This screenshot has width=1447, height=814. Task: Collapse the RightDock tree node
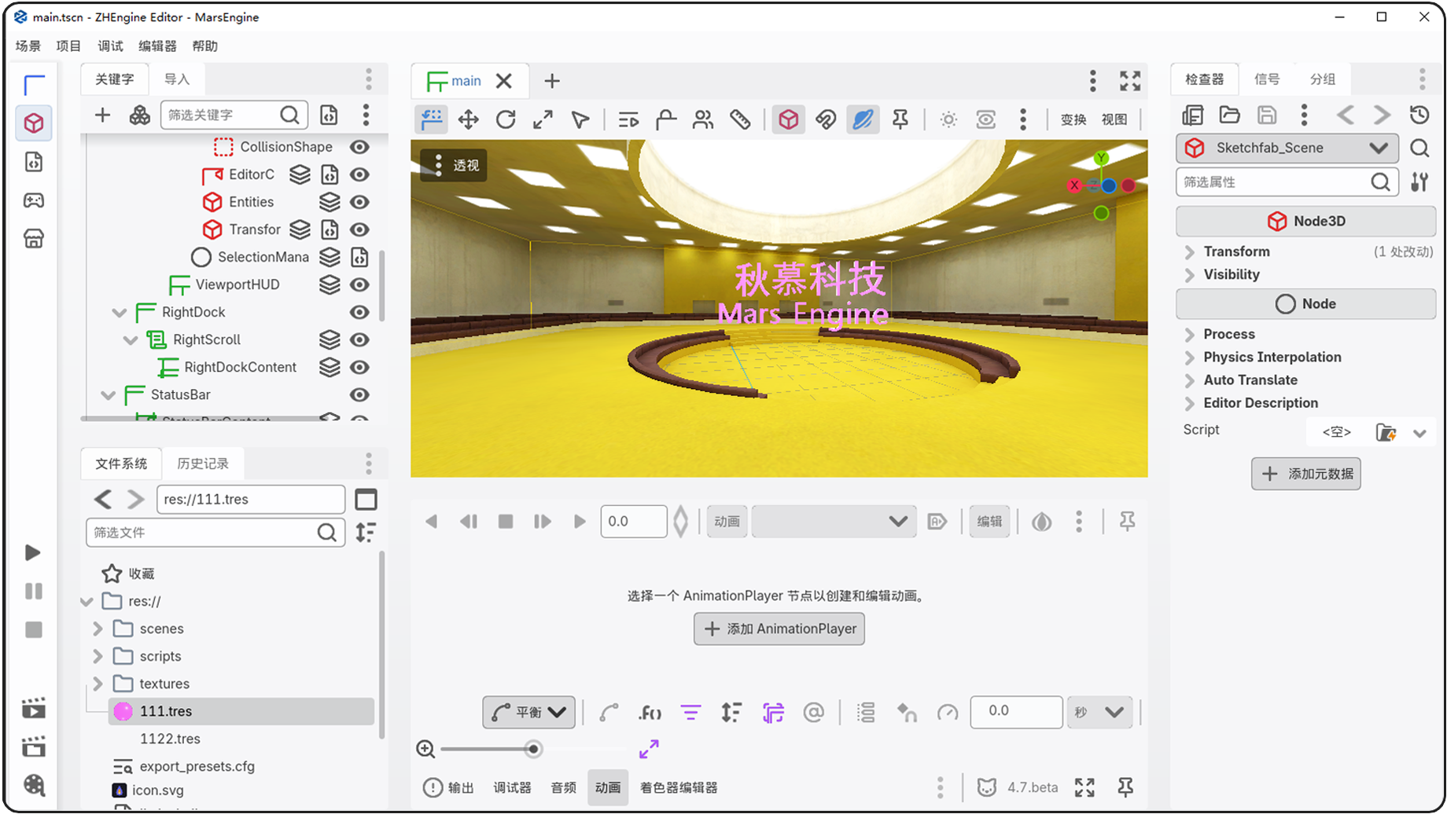120,313
